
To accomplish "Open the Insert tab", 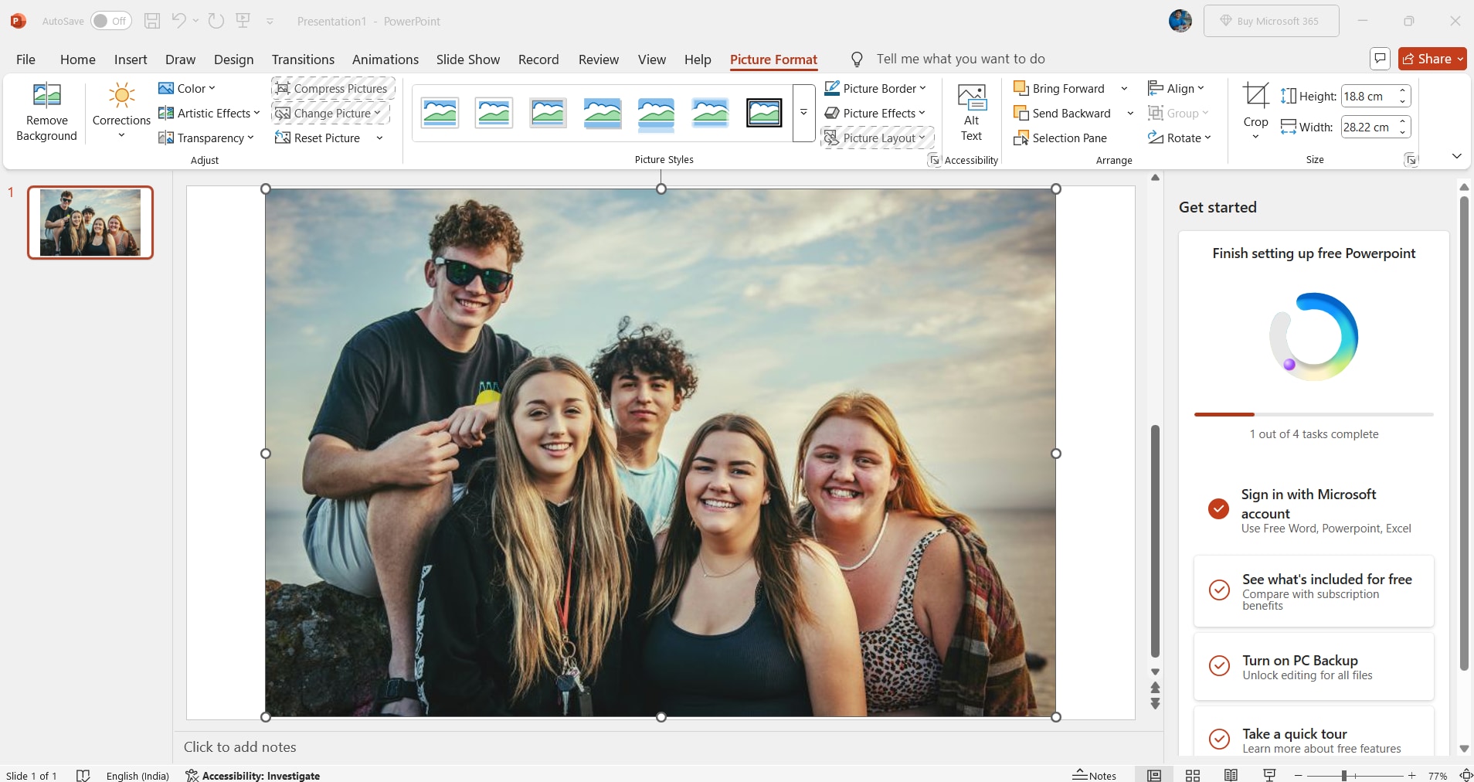I will coord(131,59).
